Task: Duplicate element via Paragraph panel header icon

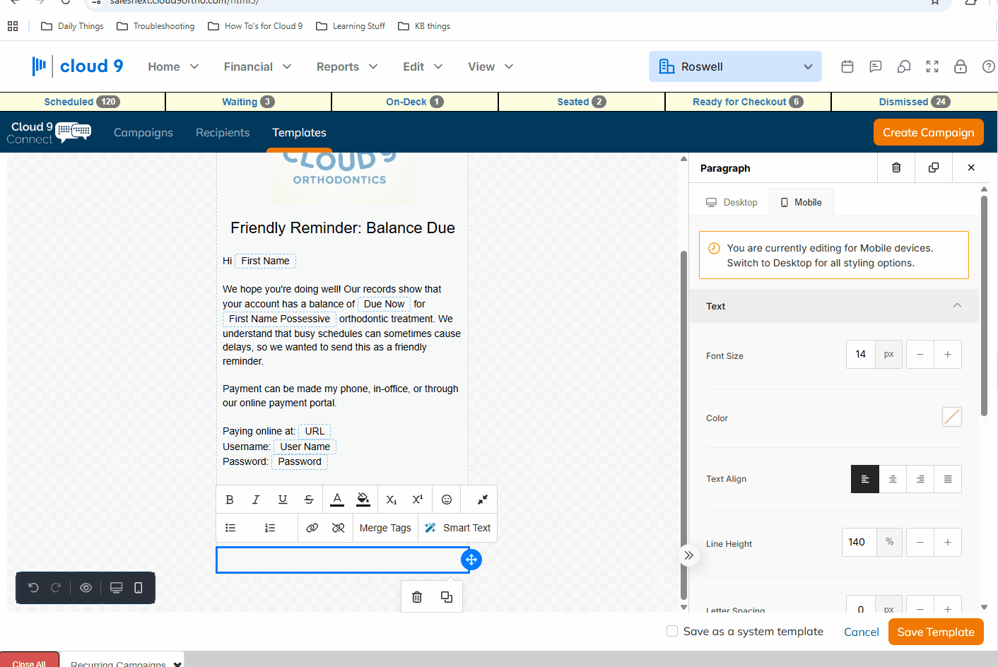Action: click(x=934, y=167)
